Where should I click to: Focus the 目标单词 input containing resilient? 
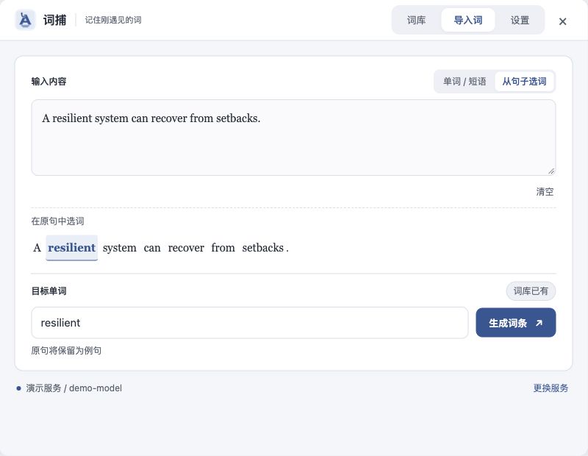coord(250,323)
